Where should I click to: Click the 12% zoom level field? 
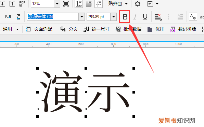42,4
